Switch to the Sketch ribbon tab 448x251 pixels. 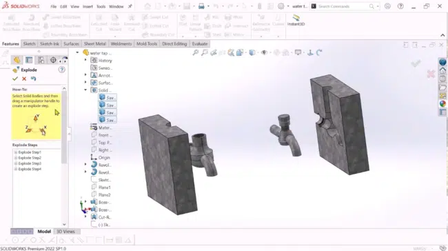pos(29,43)
